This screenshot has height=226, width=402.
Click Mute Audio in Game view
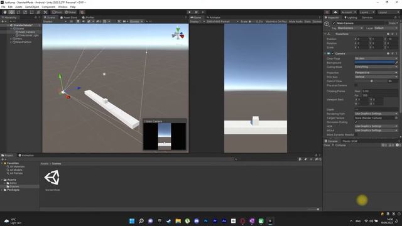(x=296, y=21)
